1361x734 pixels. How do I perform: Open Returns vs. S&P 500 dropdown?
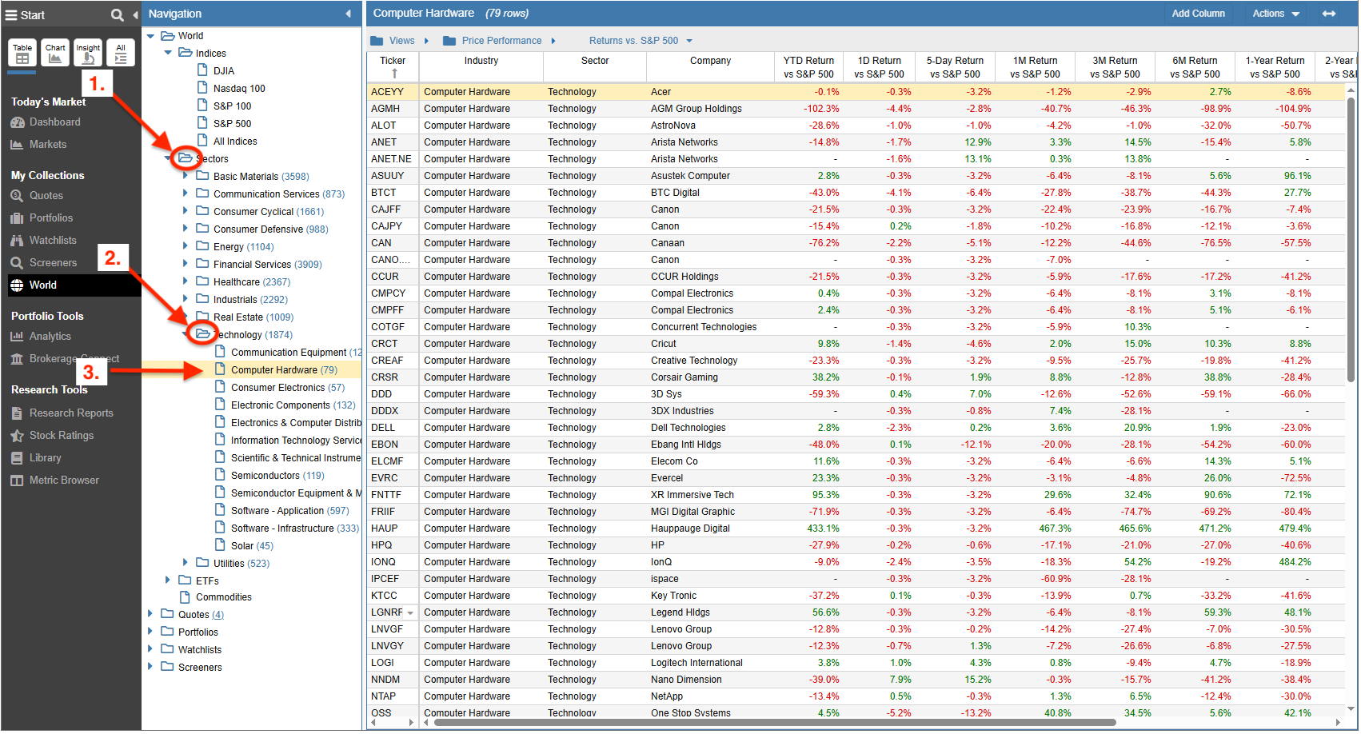tap(641, 41)
